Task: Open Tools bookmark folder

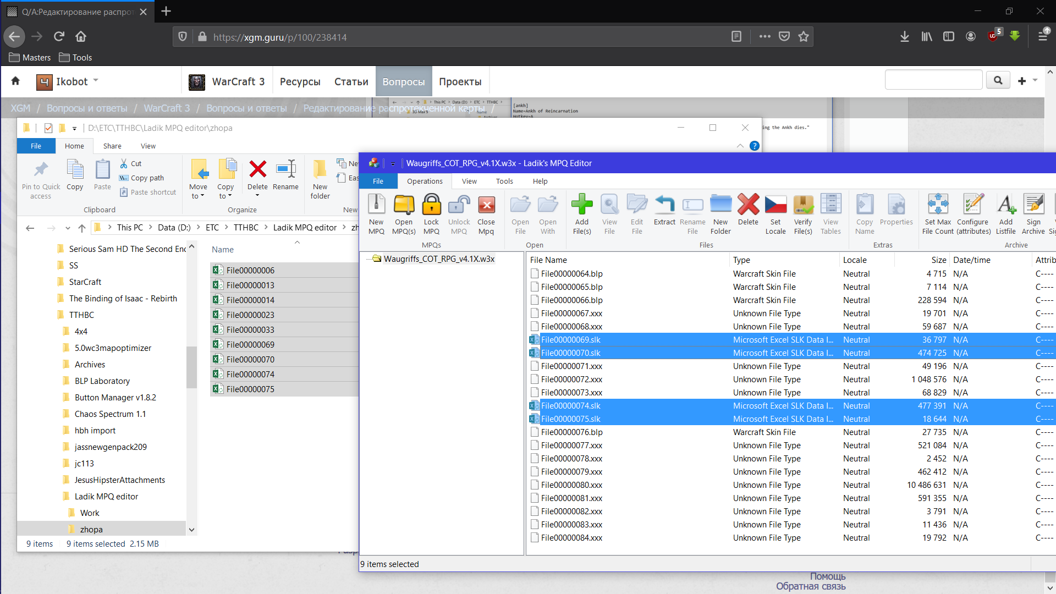Action: (x=75, y=58)
